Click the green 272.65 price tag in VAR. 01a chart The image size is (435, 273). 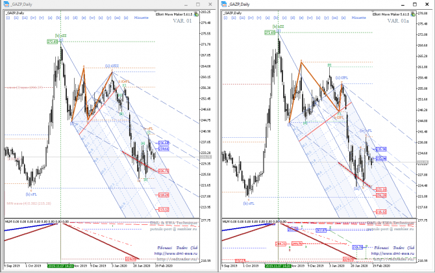pos(269,32)
